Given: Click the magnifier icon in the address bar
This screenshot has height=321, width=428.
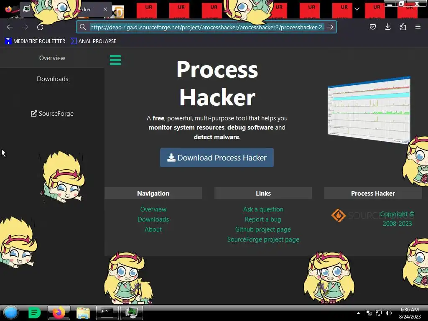Looking at the screenshot, I should [x=83, y=27].
